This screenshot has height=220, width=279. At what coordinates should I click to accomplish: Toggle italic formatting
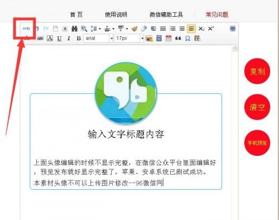[69, 39]
